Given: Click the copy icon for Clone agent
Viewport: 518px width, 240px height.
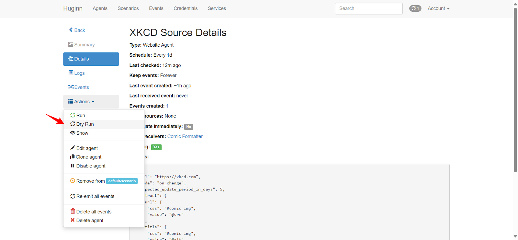Looking at the screenshot, I should [x=73, y=157].
